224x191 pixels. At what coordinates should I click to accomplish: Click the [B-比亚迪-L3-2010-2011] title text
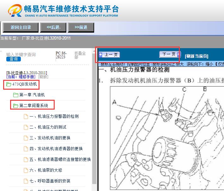tap(27, 73)
